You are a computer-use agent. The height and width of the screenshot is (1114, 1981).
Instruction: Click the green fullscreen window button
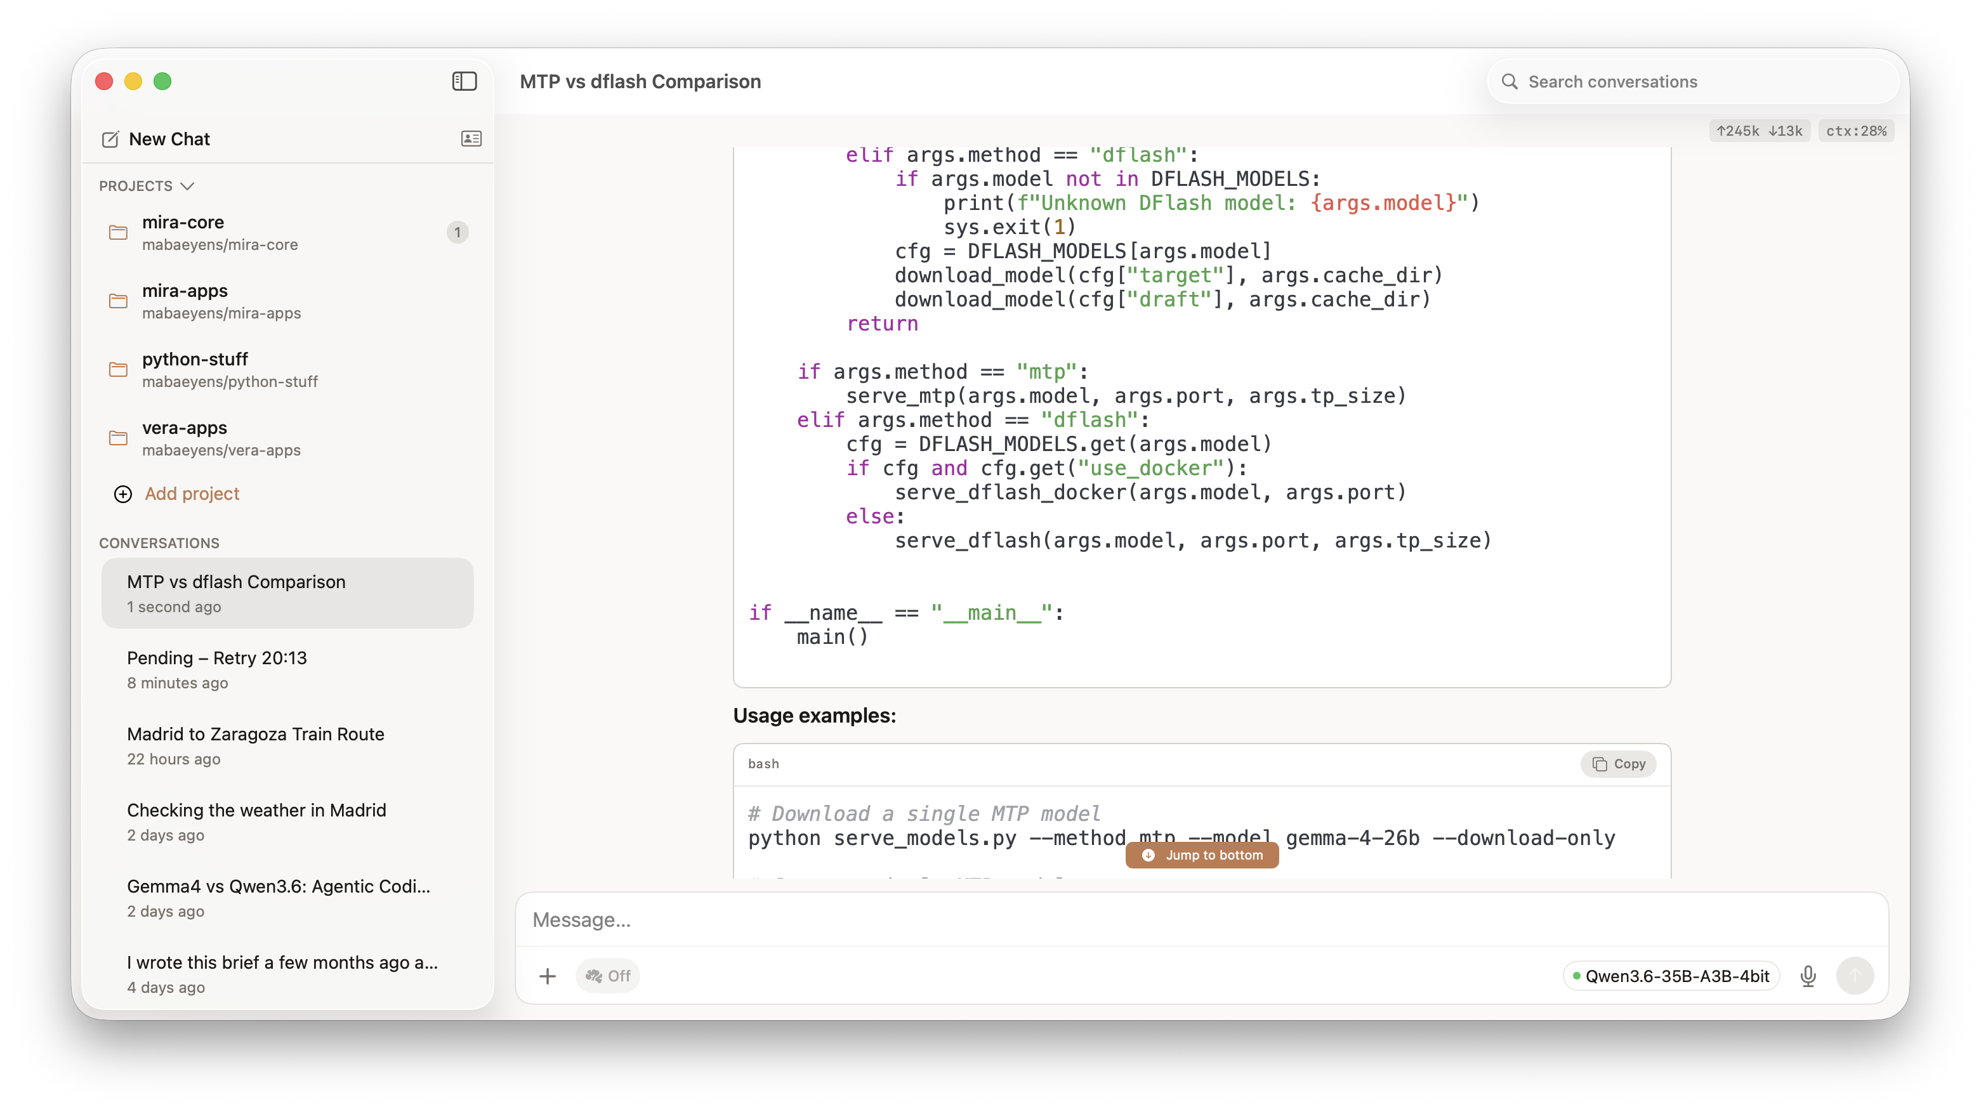click(162, 81)
